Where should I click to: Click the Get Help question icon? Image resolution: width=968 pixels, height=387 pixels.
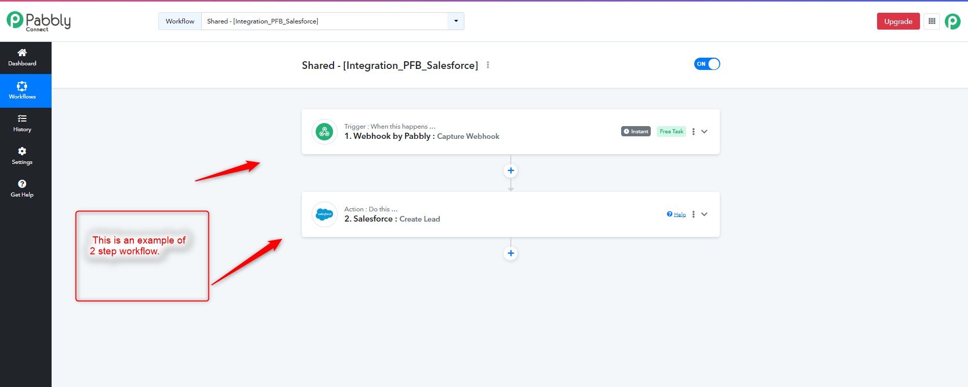(22, 184)
